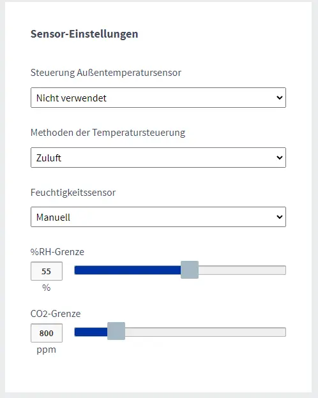The image size is (318, 398).
Task: Click the empty gray track of the %RH-Grenze slider
Action: click(242, 270)
